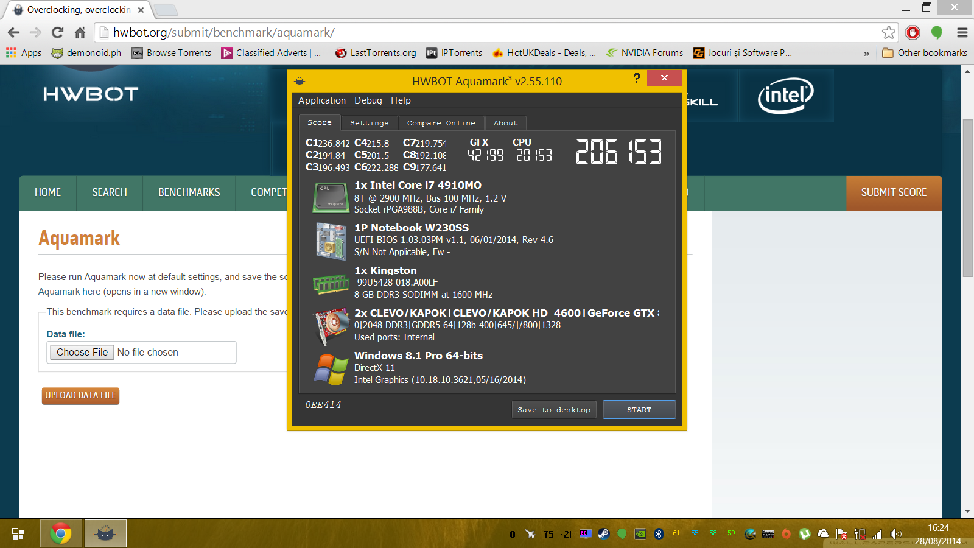Open the Action Center flag icon
This screenshot has height=548, width=974.
click(x=841, y=534)
